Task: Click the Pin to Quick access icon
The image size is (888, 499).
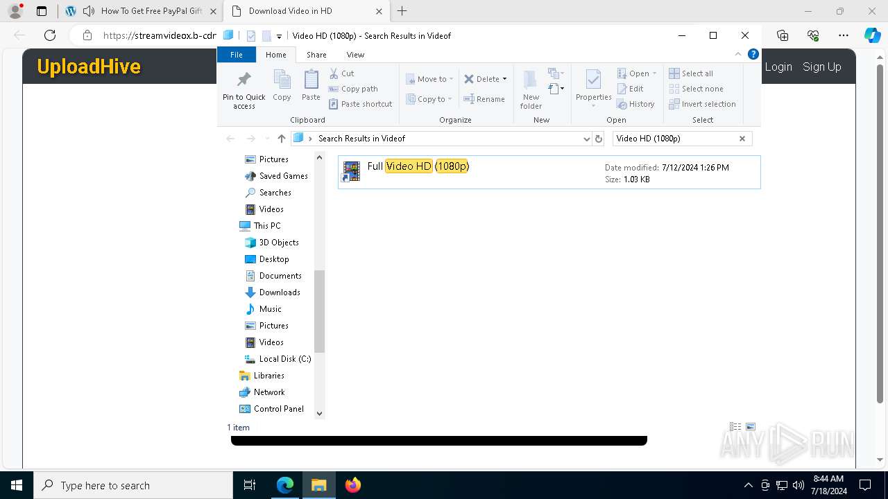Action: coord(244,89)
